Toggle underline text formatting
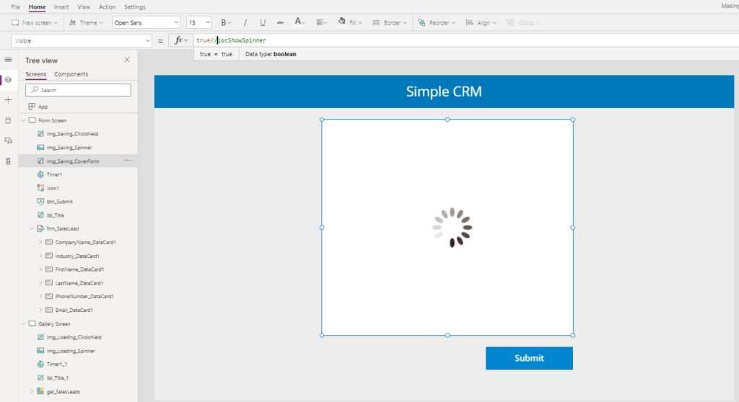 [x=263, y=22]
